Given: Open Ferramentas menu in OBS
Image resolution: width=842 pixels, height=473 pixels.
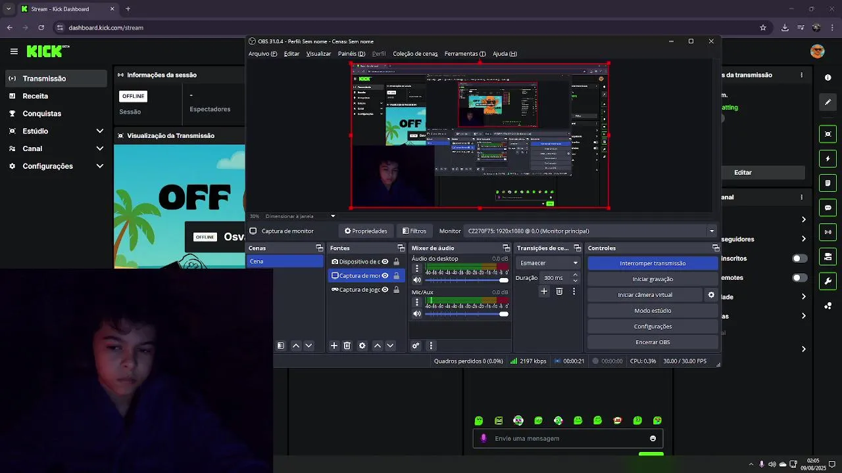Looking at the screenshot, I should click(x=465, y=54).
